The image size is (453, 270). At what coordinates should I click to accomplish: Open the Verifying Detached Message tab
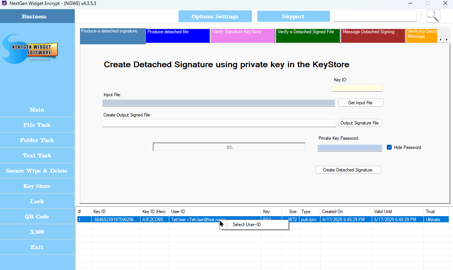click(422, 36)
